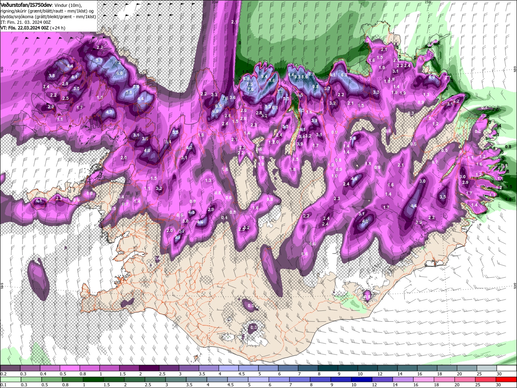Click the '(+24 h)' forecast offset text
Viewport: 517px width, 388px height.
58,28
